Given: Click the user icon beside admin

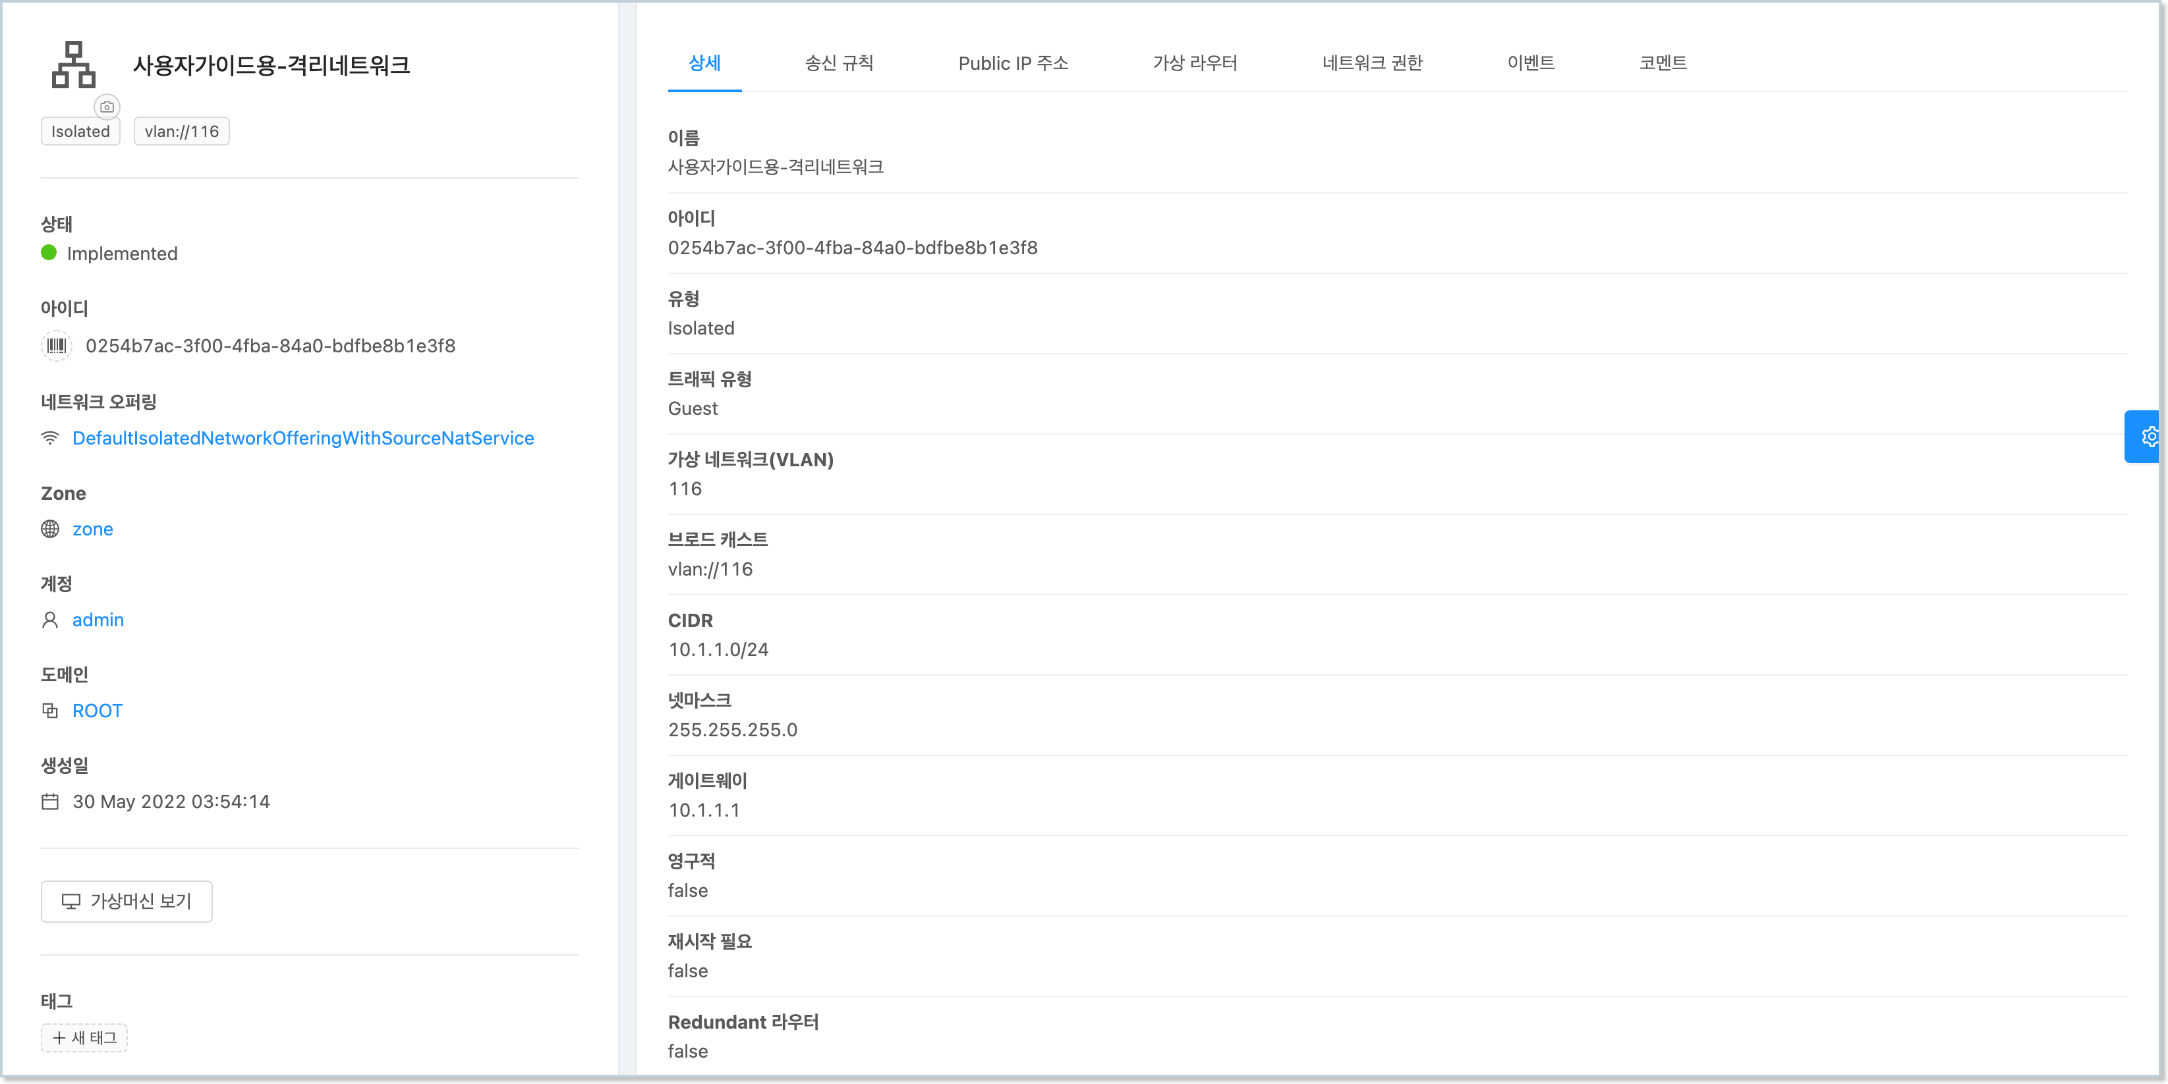Looking at the screenshot, I should pos(51,620).
